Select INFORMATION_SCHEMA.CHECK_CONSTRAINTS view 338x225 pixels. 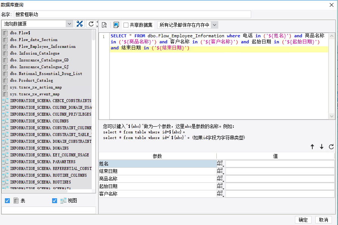[51, 101]
